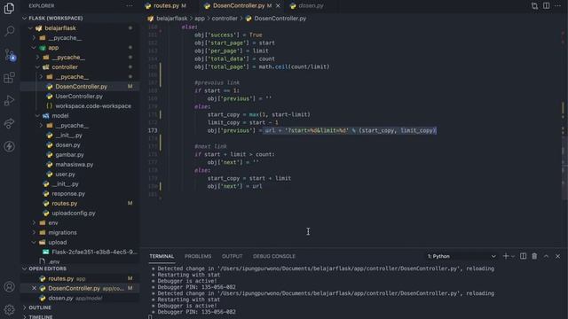Open the Manage gear icon
The height and width of the screenshot is (319, 568).
click(x=10, y=309)
